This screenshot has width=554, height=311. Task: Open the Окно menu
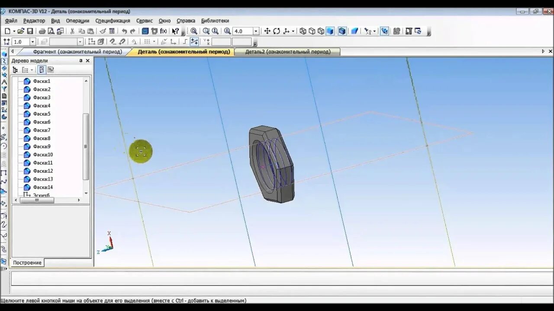[x=164, y=21]
